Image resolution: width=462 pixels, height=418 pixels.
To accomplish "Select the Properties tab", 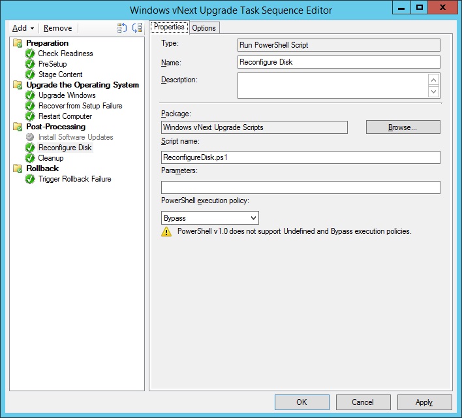I will pos(170,27).
